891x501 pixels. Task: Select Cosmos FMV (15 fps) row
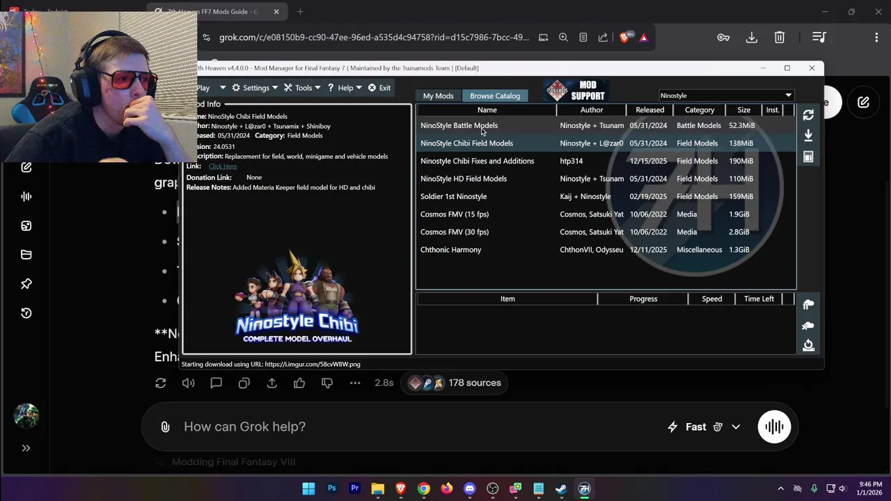(606, 214)
